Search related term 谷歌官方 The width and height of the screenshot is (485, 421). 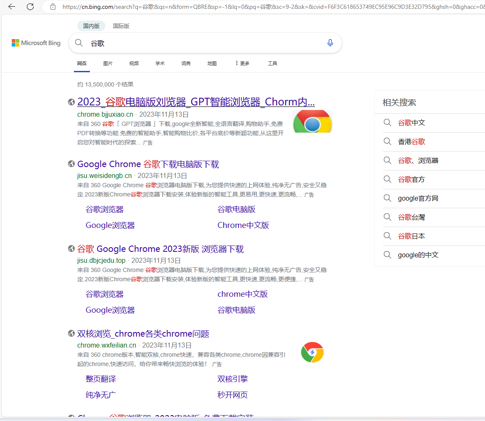(x=412, y=179)
